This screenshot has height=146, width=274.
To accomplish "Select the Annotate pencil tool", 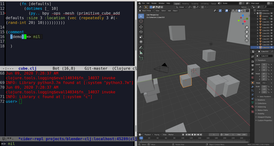I will click(x=141, y=48).
